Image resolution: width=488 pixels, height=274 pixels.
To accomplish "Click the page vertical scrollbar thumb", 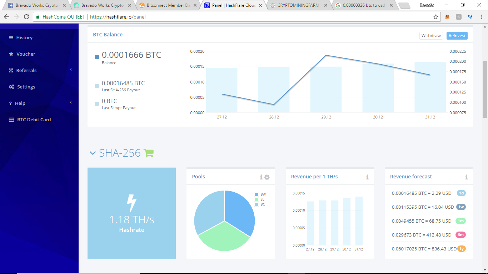I will [x=485, y=89].
